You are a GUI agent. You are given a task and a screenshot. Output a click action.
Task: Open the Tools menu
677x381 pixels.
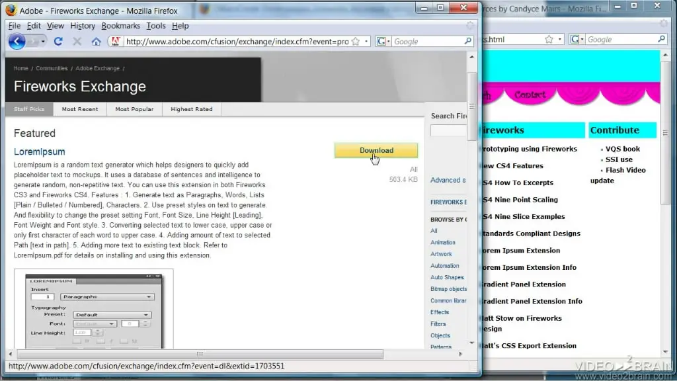156,26
